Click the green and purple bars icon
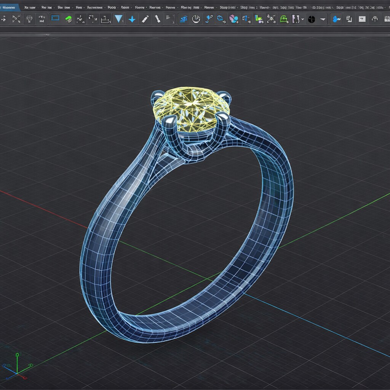The image size is (390, 390). 259,19
